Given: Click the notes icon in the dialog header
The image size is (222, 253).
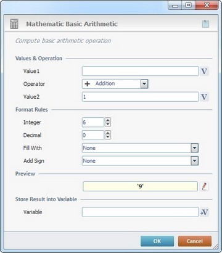Looking at the screenshot, I should 205,23.
